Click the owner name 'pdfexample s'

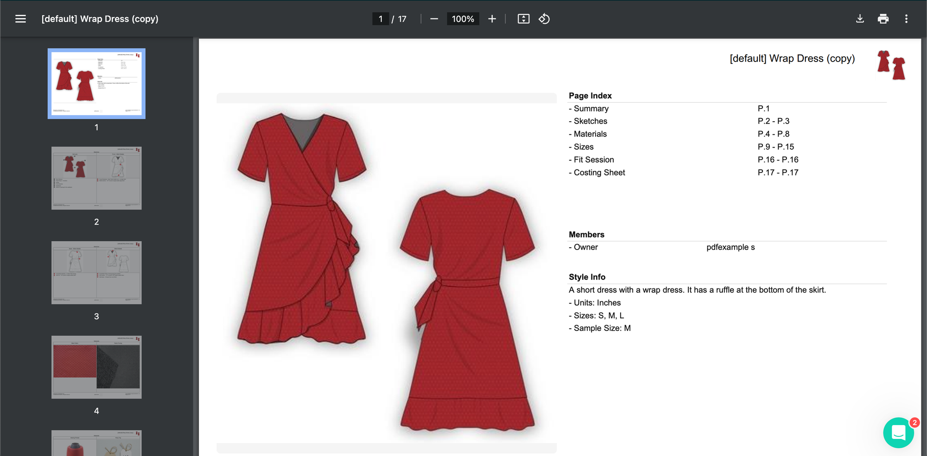tap(730, 247)
